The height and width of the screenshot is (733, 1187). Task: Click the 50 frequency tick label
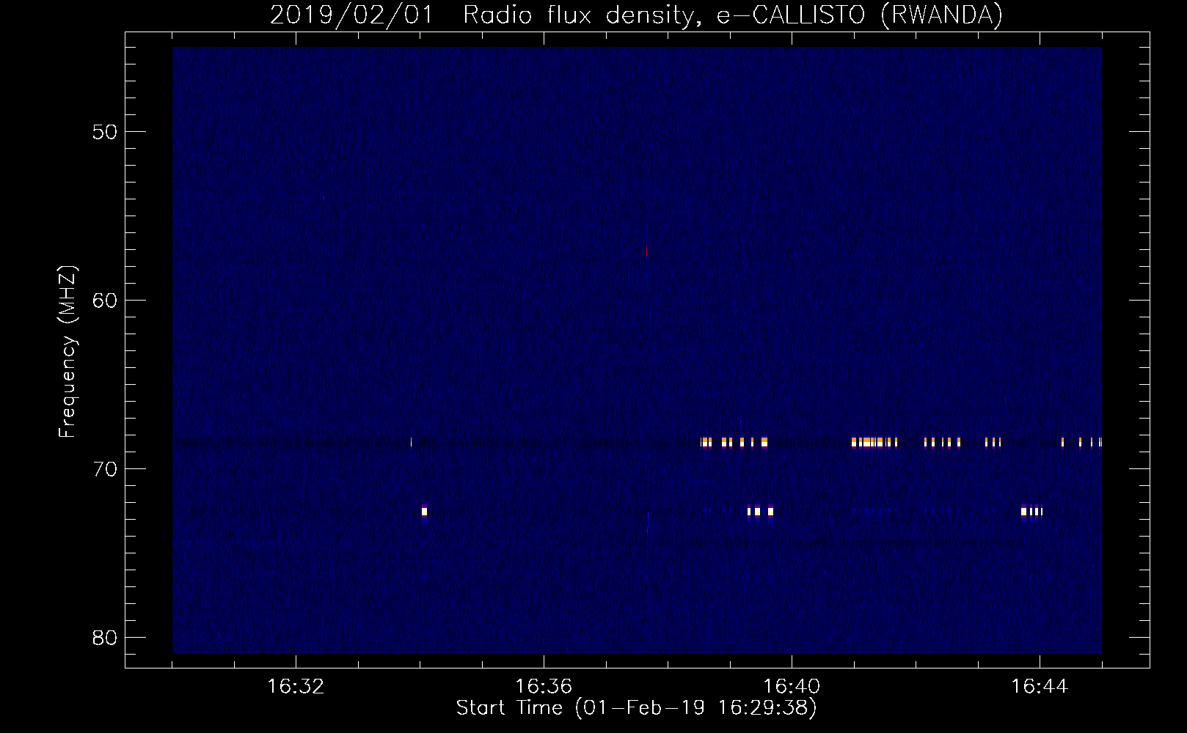click(106, 132)
